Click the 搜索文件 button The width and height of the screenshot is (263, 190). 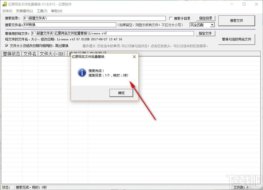[236, 21]
